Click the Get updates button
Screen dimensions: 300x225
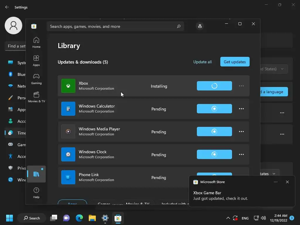coord(235,62)
